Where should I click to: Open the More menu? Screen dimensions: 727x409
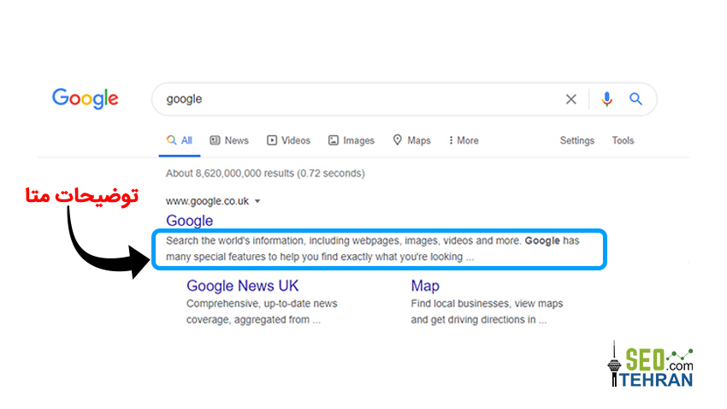tap(464, 140)
